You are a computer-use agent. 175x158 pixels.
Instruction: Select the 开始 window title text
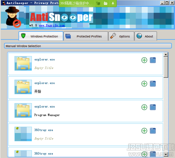pyautogui.click(x=37, y=91)
